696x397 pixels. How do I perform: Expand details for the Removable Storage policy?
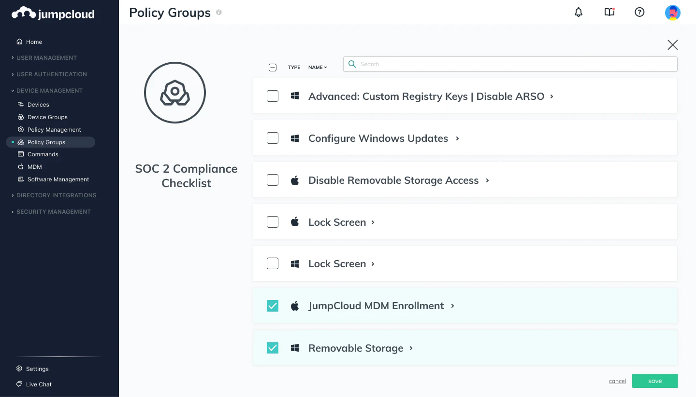[411, 348]
